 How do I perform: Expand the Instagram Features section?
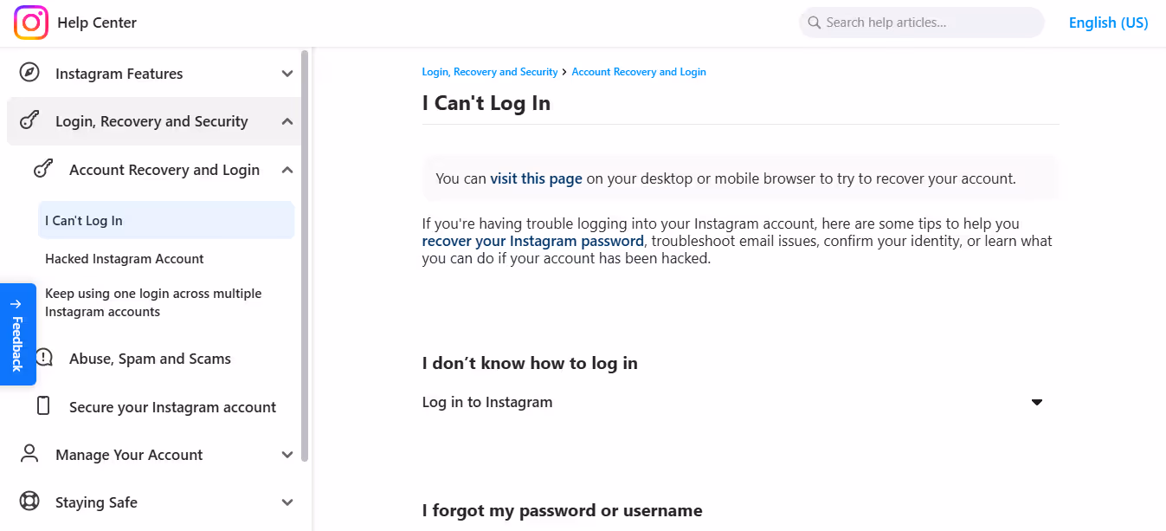(x=287, y=74)
